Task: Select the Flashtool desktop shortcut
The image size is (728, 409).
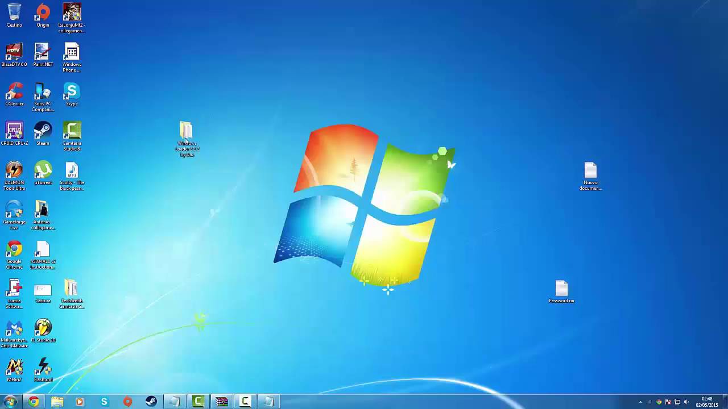Action: coord(43,370)
